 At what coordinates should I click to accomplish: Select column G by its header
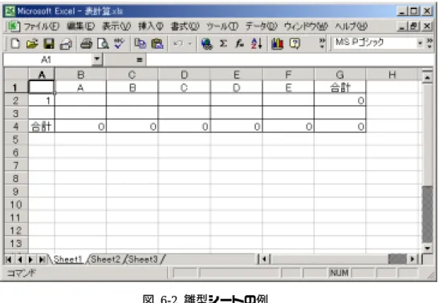point(340,75)
